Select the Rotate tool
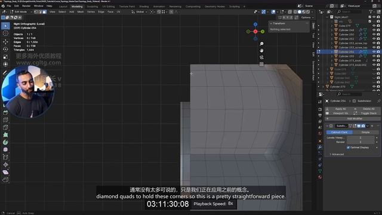 click(x=5, y=49)
